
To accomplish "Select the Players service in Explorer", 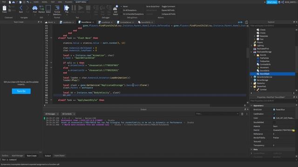I will pyautogui.click(x=260, y=42).
